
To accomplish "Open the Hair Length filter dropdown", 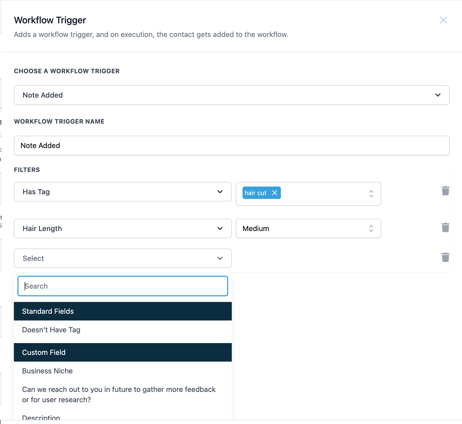I will (220, 228).
